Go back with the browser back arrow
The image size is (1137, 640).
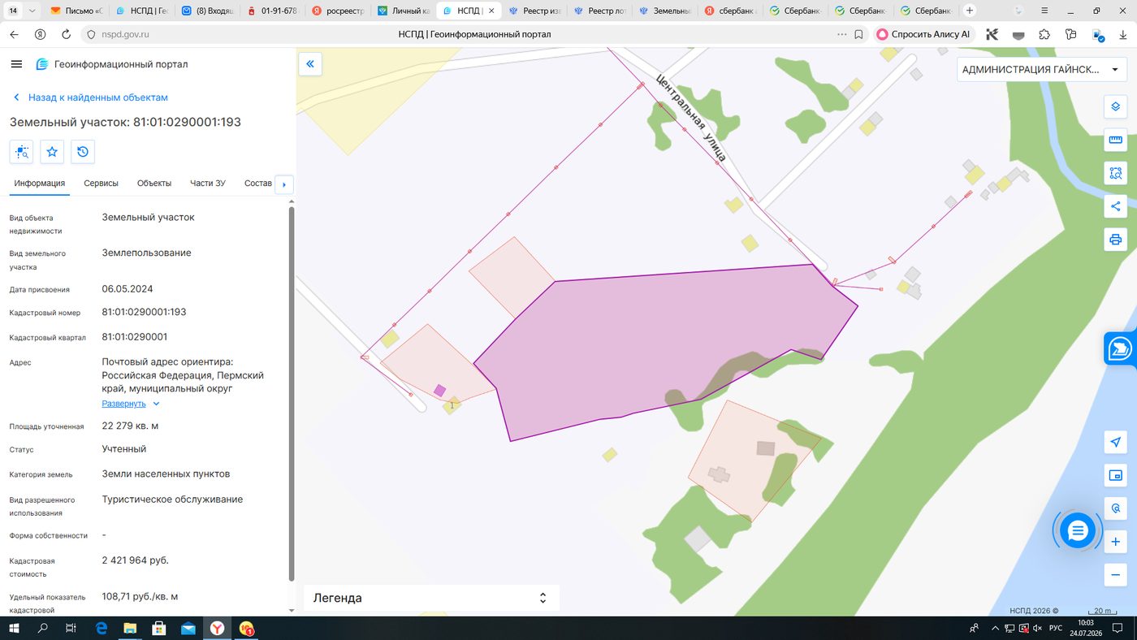click(x=14, y=35)
